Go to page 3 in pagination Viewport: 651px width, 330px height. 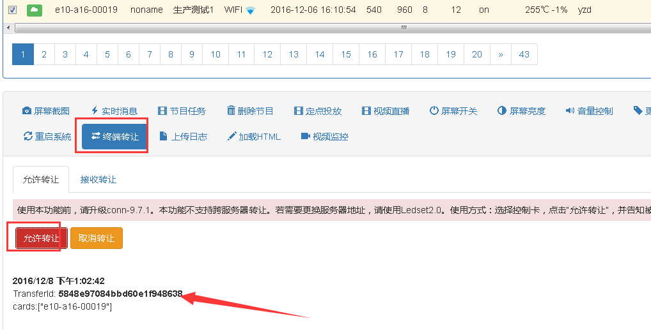tap(65, 54)
